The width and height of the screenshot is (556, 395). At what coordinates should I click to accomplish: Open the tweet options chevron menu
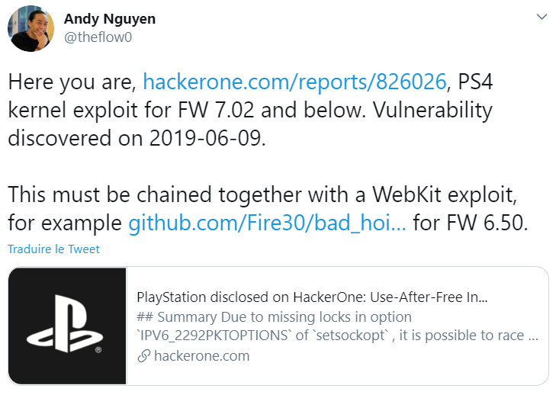pos(542,17)
